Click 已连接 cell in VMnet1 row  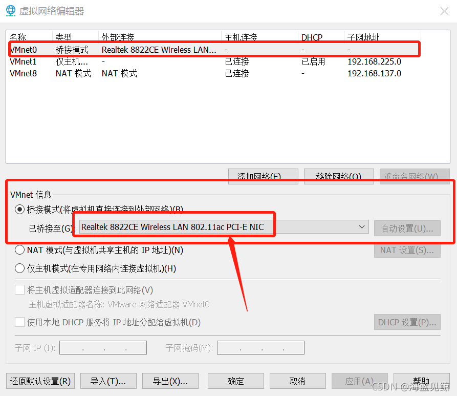[x=237, y=61]
